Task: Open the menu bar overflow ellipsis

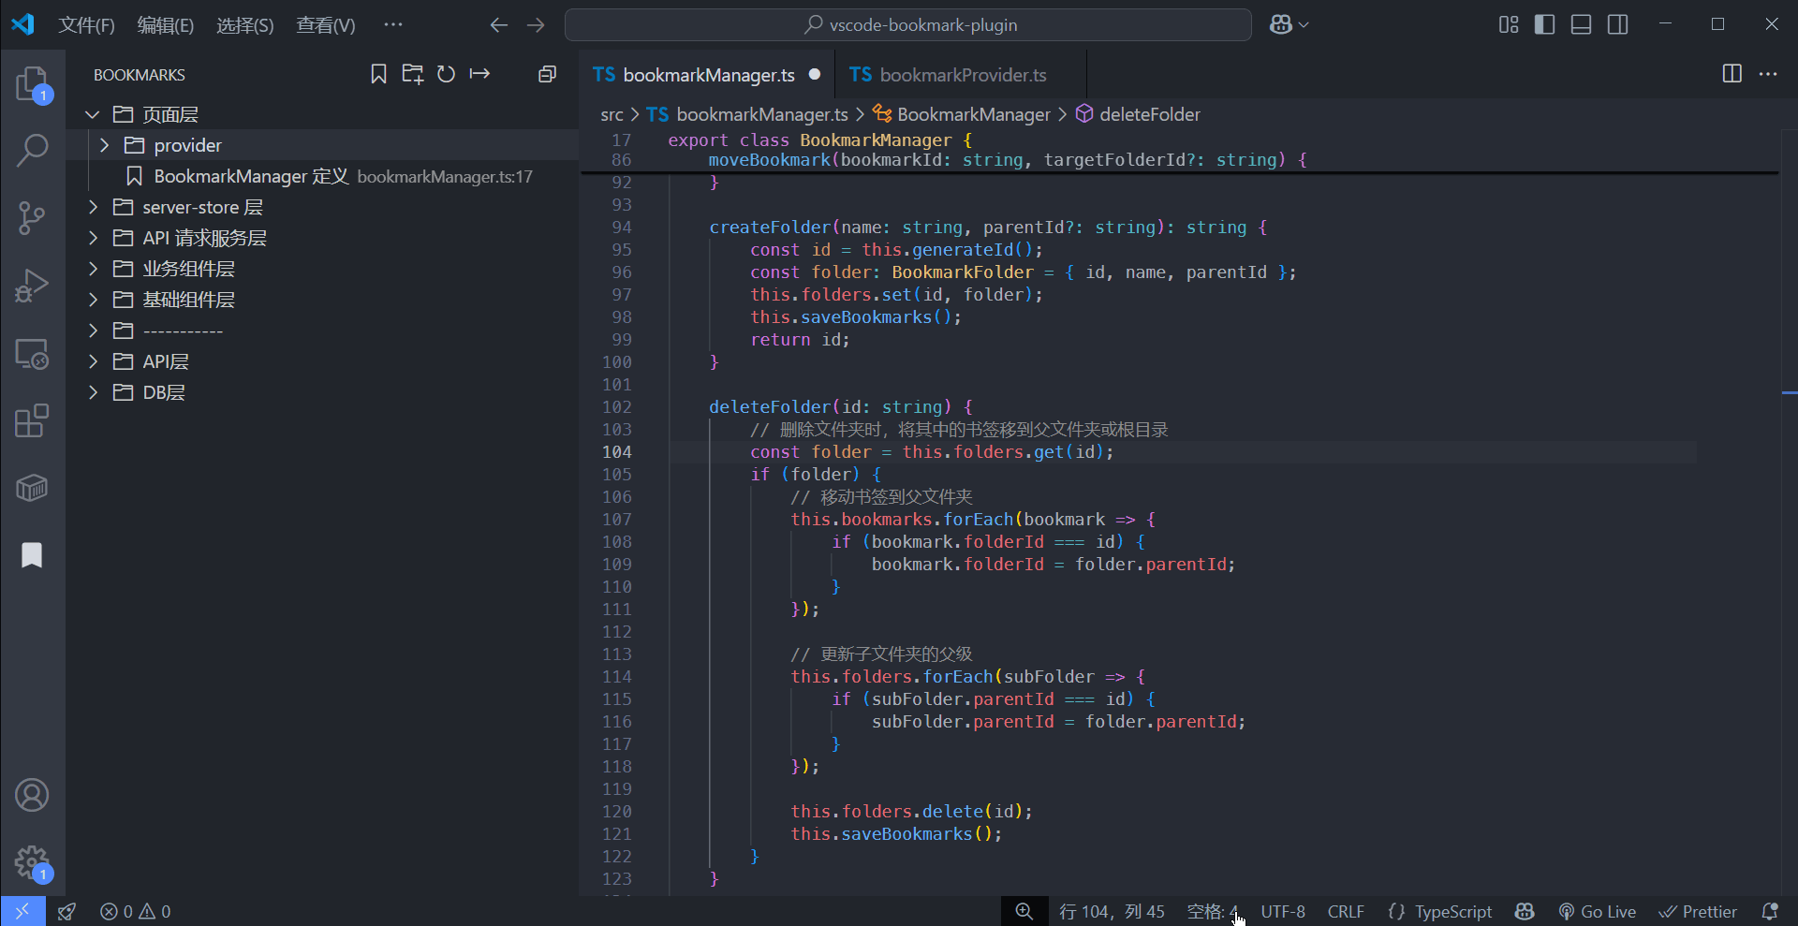Action: [393, 25]
